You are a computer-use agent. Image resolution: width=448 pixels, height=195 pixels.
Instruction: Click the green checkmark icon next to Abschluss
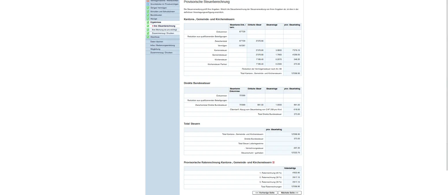pyautogui.click(x=148, y=37)
